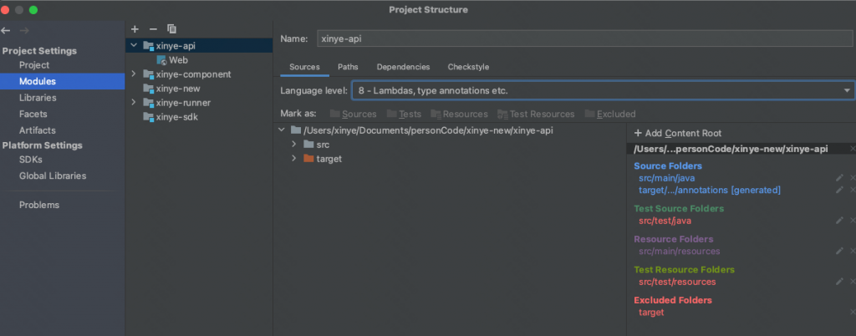Mark folder as Tests

(403, 114)
